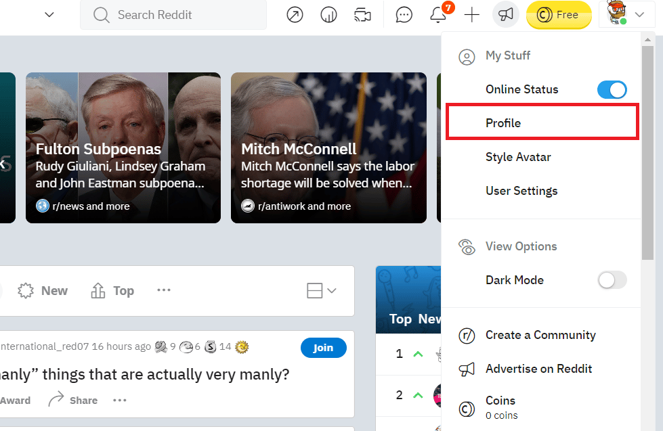Click the My Stuff section header
663x431 pixels.
(508, 55)
